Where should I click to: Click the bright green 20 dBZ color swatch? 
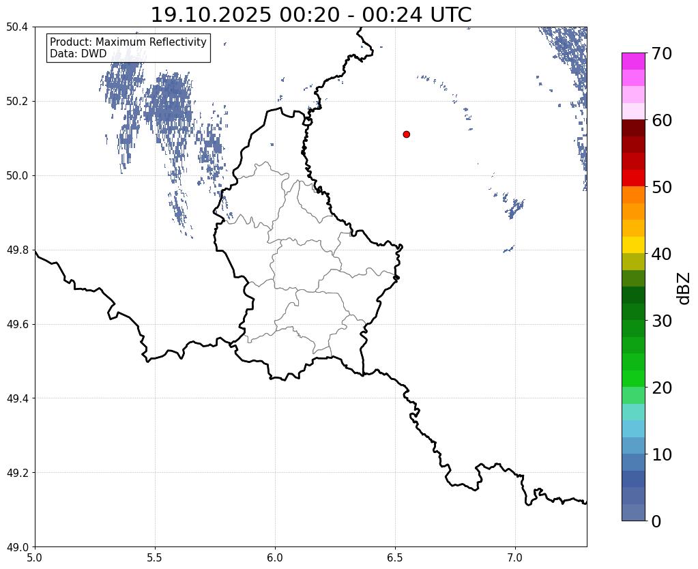click(x=633, y=379)
